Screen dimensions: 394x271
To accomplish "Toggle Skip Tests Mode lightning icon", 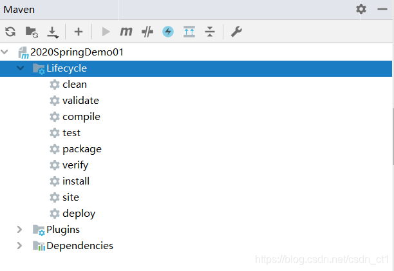I will pyautogui.click(x=168, y=32).
